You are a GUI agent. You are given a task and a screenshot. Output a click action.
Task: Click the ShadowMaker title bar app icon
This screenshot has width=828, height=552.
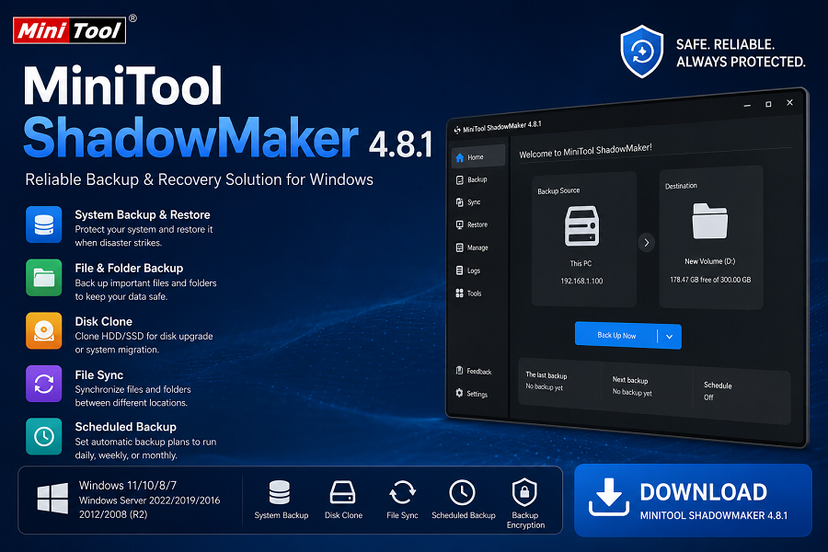pos(457,130)
